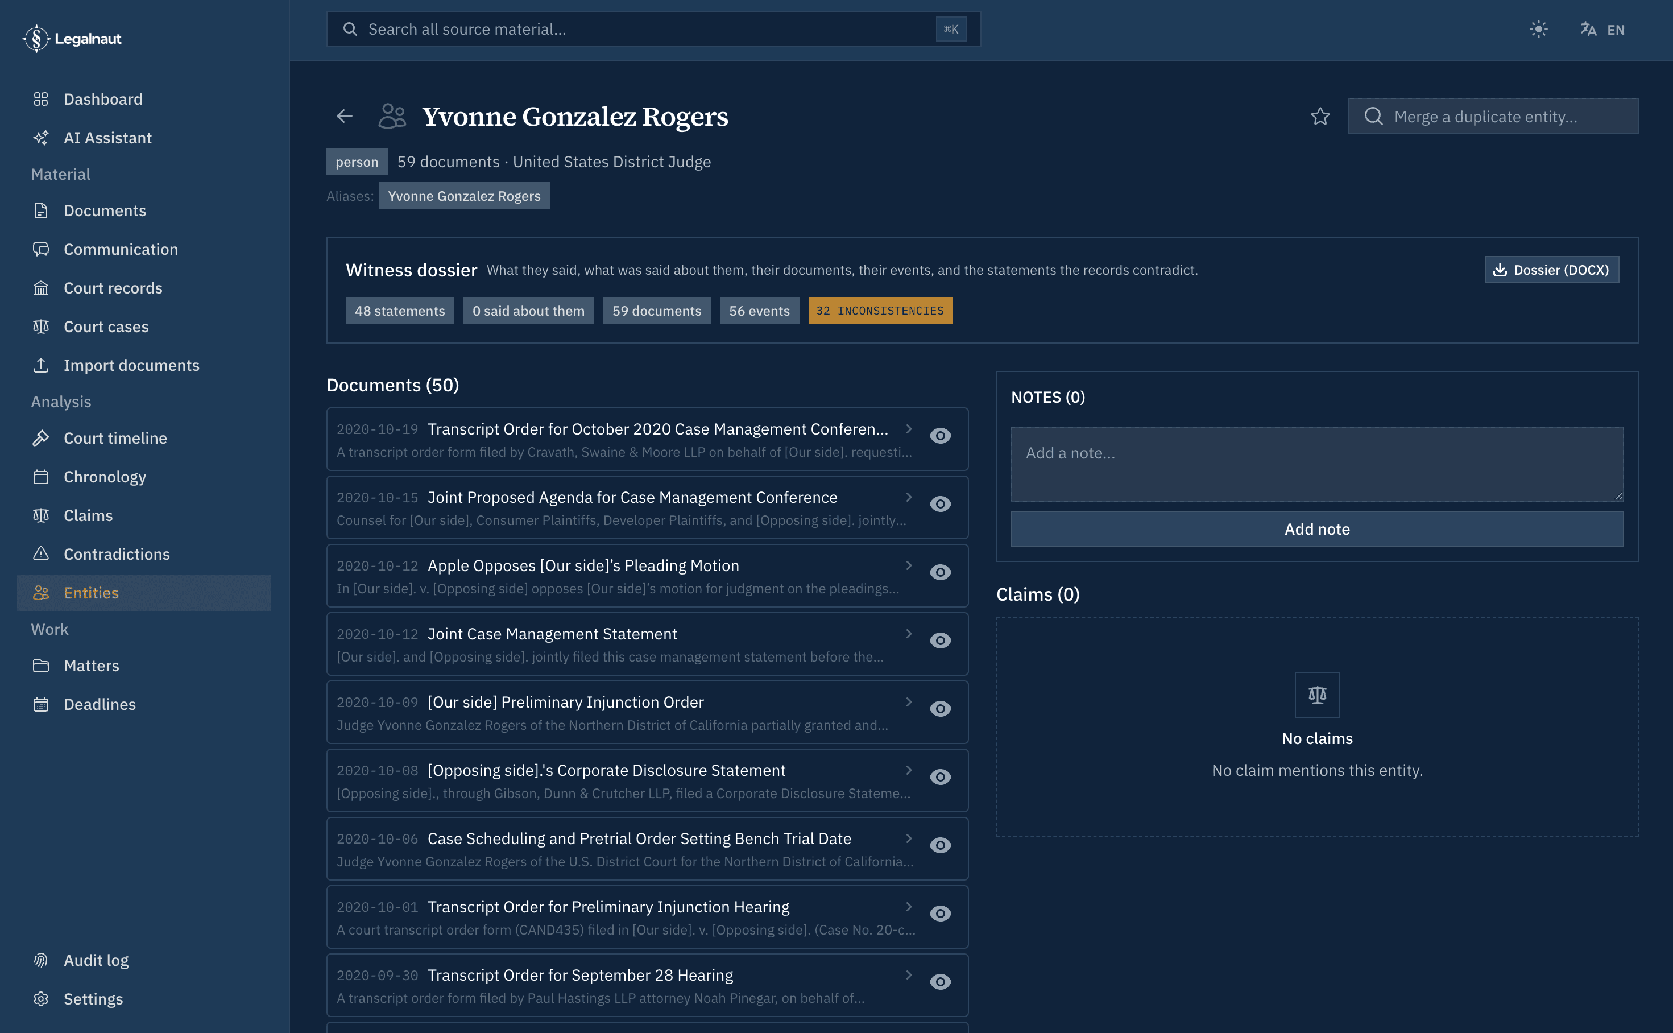Click the Court records building icon
Screen dimensions: 1673x1033
[x=41, y=288]
